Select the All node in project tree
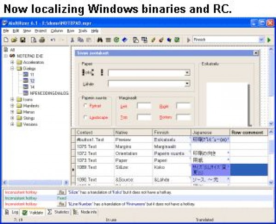 click(x=12, y=50)
